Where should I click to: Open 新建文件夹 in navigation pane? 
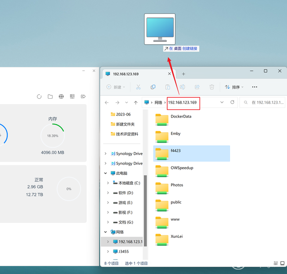coord(122,124)
